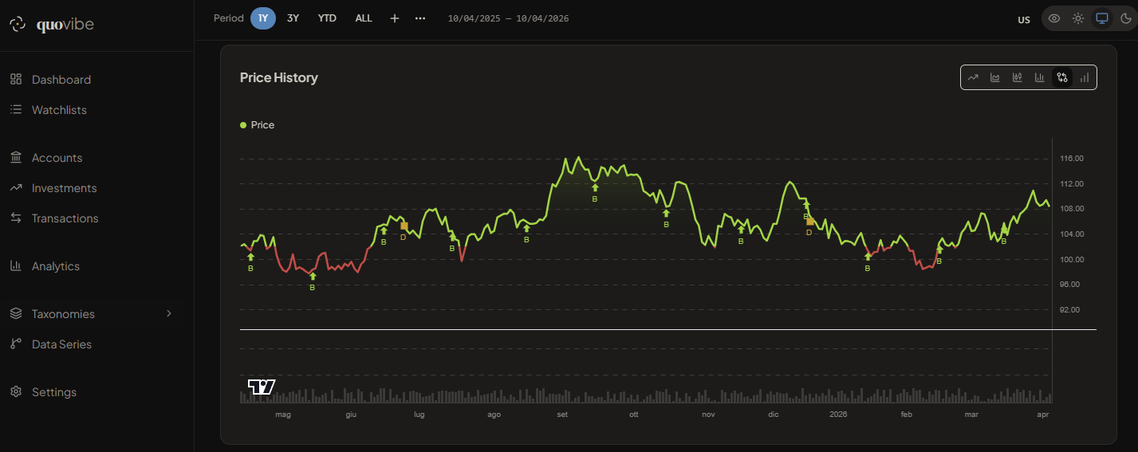Click the TradingView logo on chart

pos(262,387)
